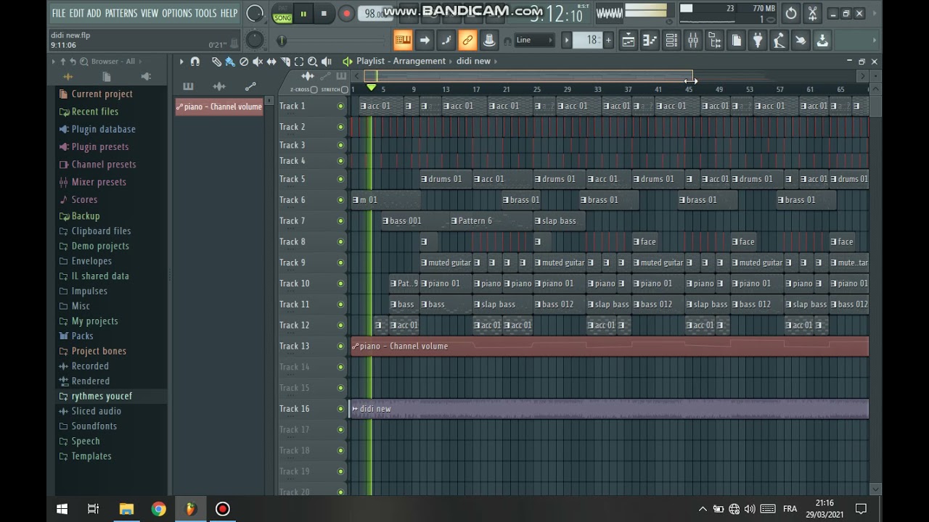Click the playlist vertical scrollbar
This screenshot has height=522, width=929.
(x=875, y=290)
